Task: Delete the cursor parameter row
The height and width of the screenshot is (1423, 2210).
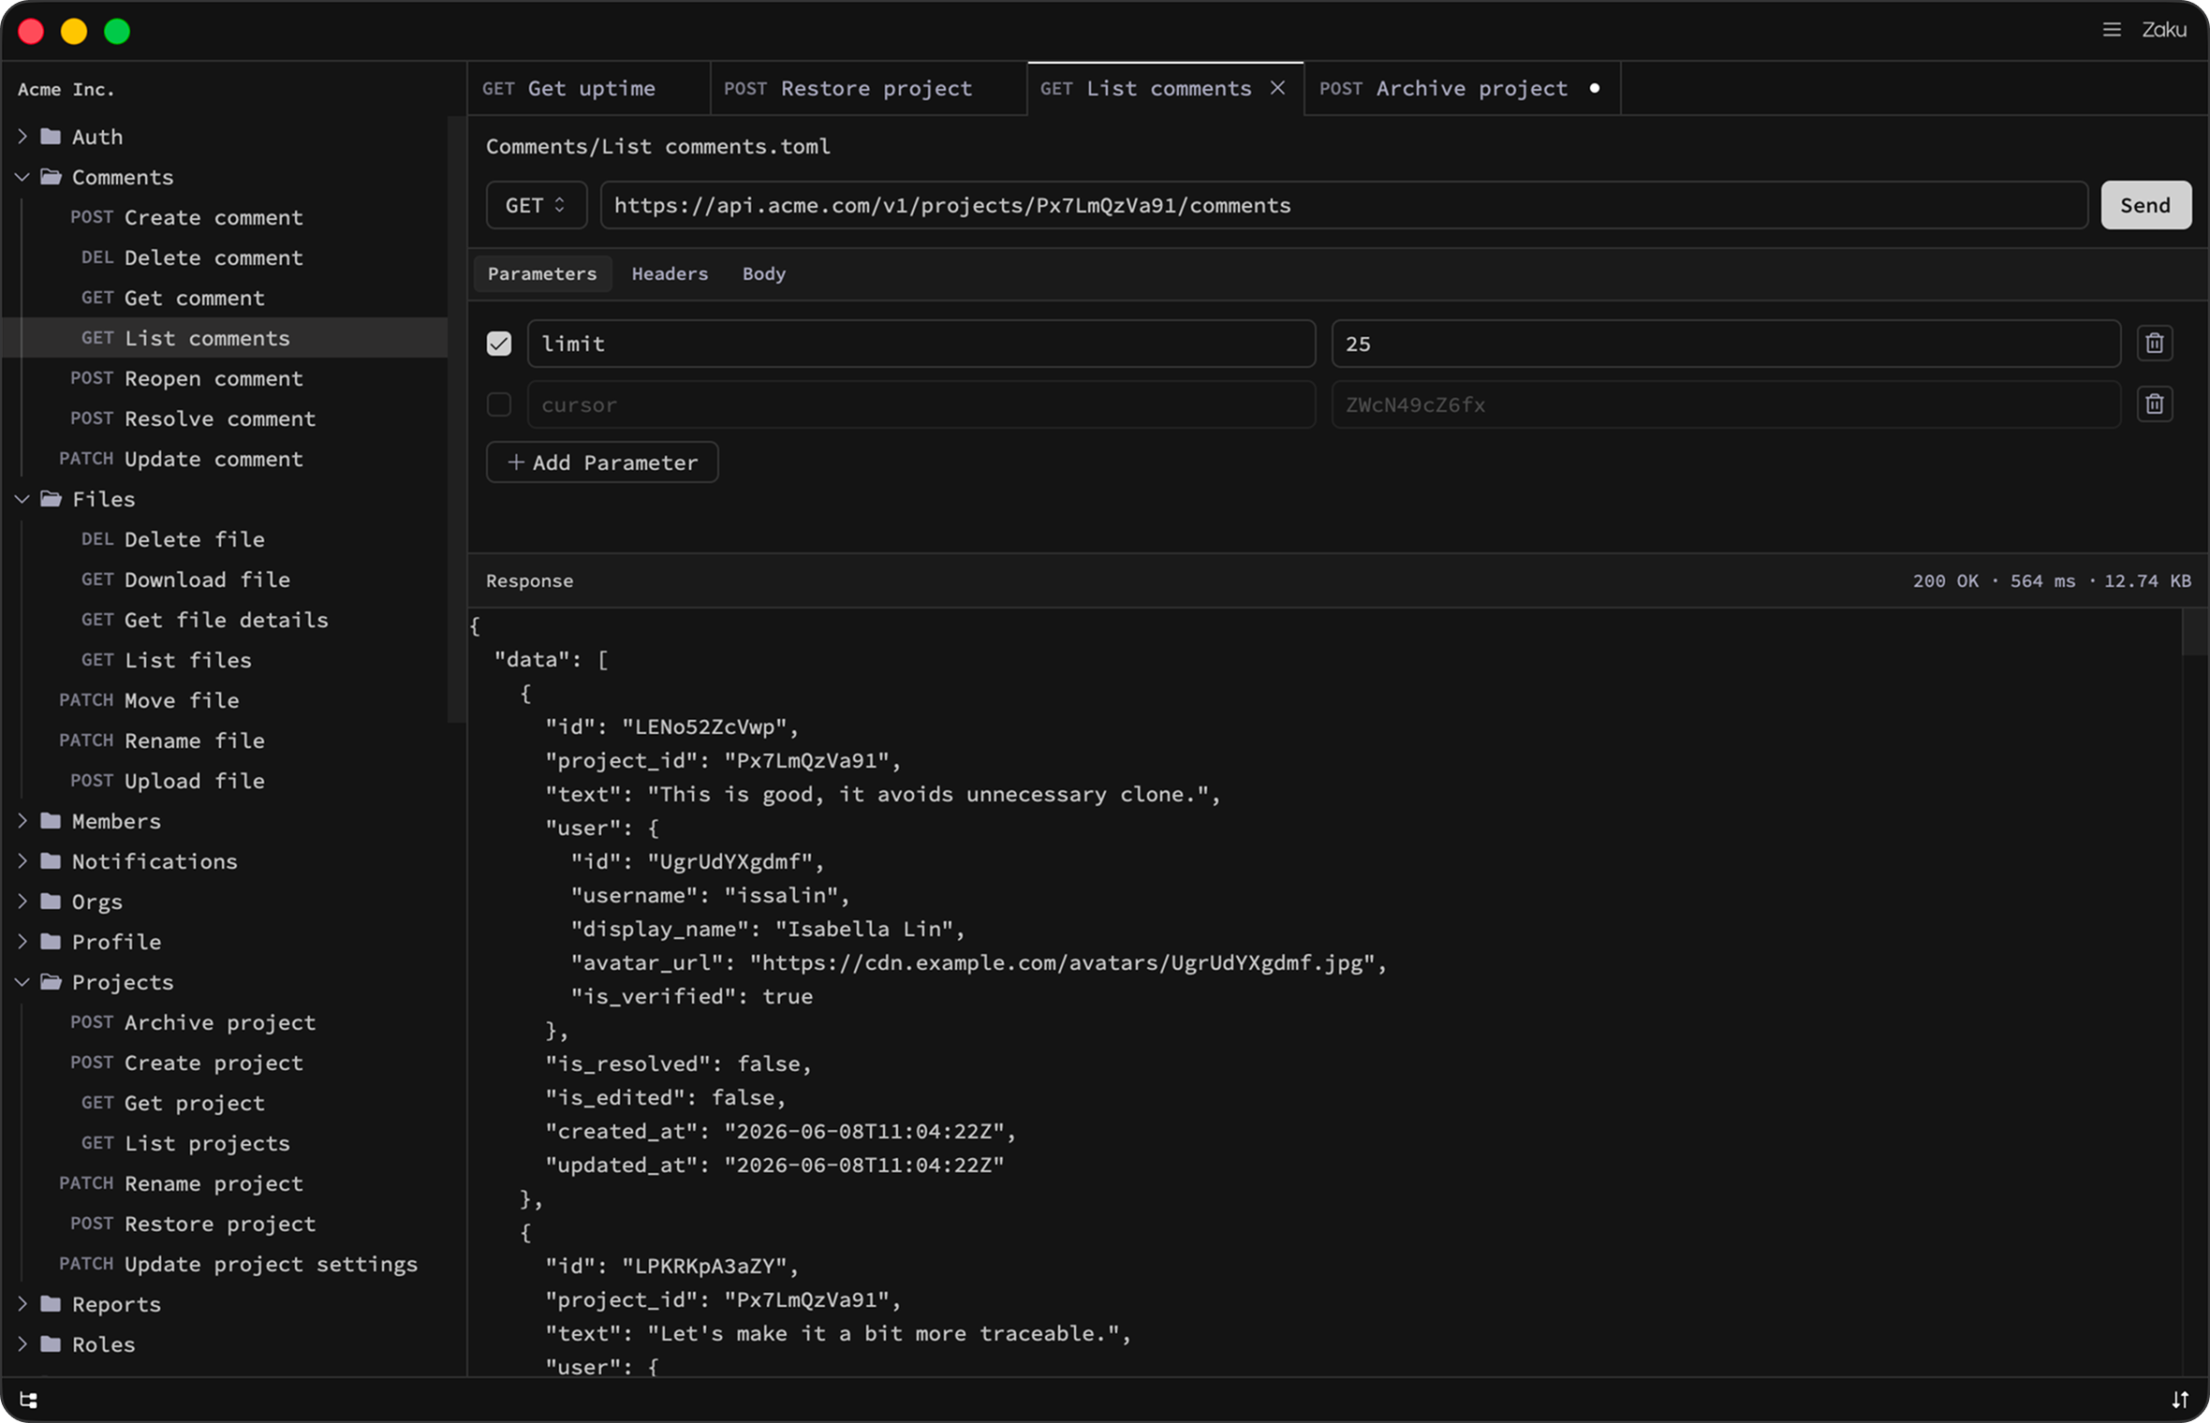Action: click(x=2155, y=404)
